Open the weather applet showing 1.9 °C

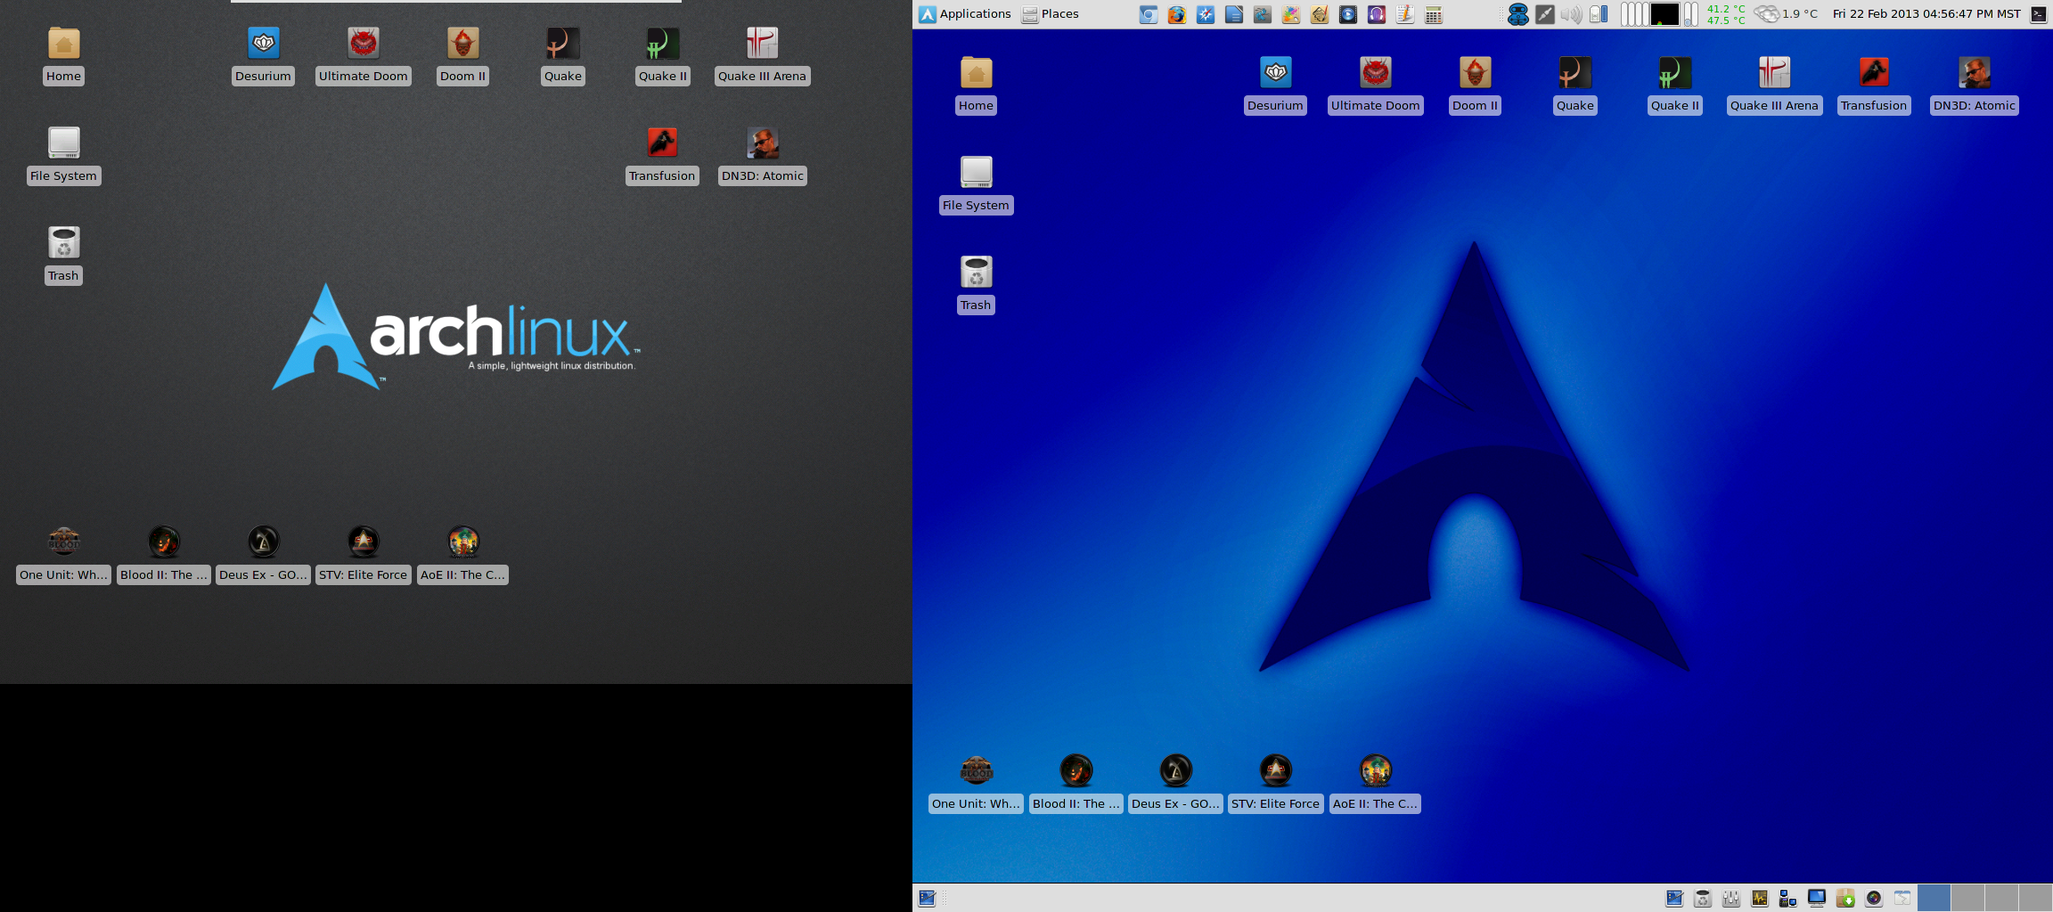click(x=1786, y=14)
